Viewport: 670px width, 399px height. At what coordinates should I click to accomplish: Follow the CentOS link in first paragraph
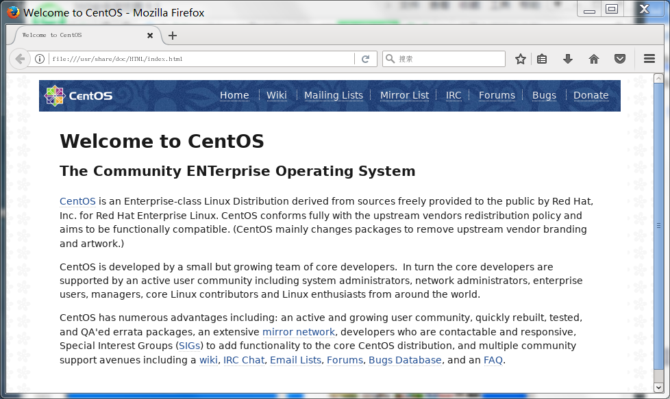click(77, 201)
